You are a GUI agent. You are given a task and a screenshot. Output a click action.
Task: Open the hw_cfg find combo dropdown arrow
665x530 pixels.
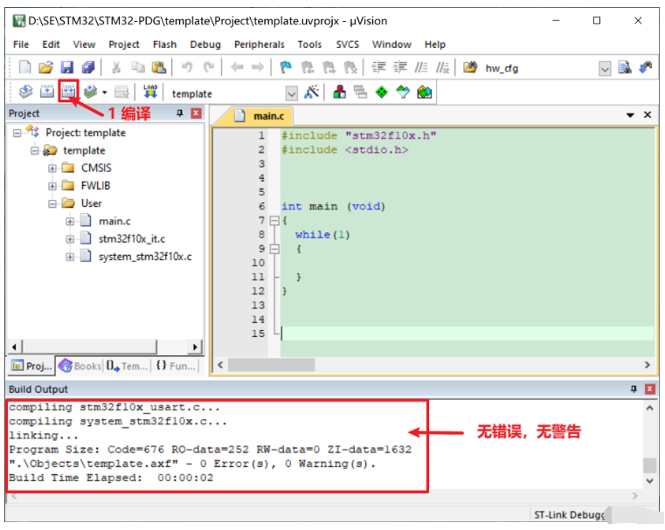(605, 68)
